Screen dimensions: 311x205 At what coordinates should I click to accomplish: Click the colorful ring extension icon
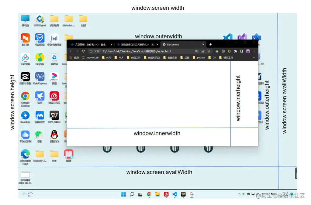tap(229, 51)
